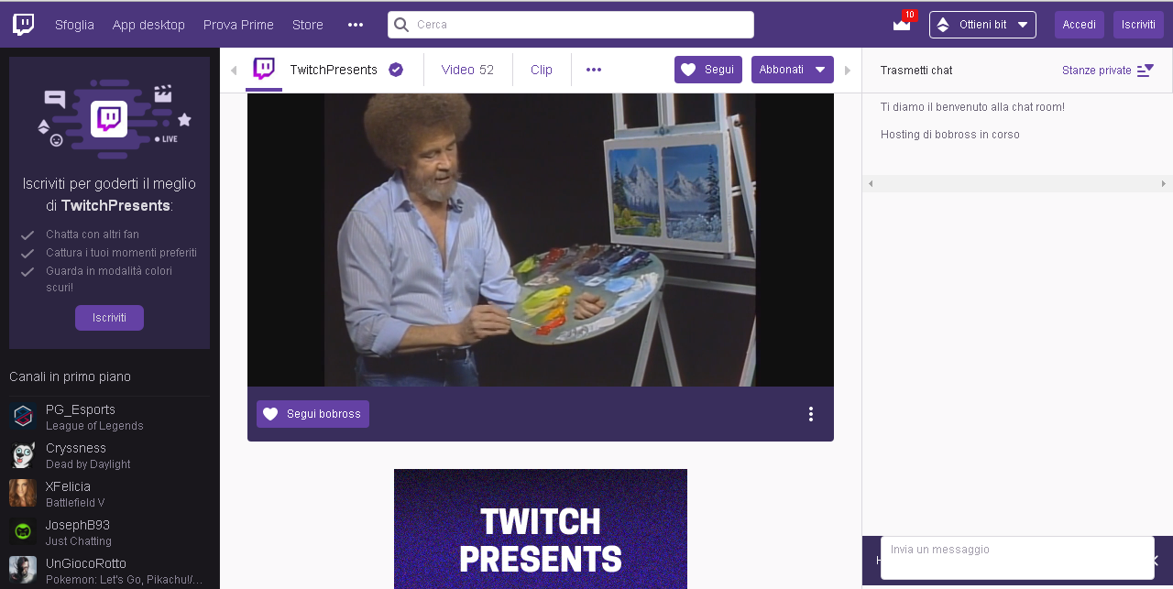Click the Trasmetti chat heading
Screen dimensions: 1173x589
click(x=916, y=71)
